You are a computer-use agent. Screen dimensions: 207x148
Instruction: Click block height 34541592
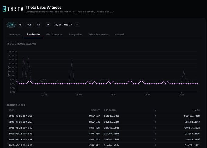pyautogui.click(x=94, y=145)
